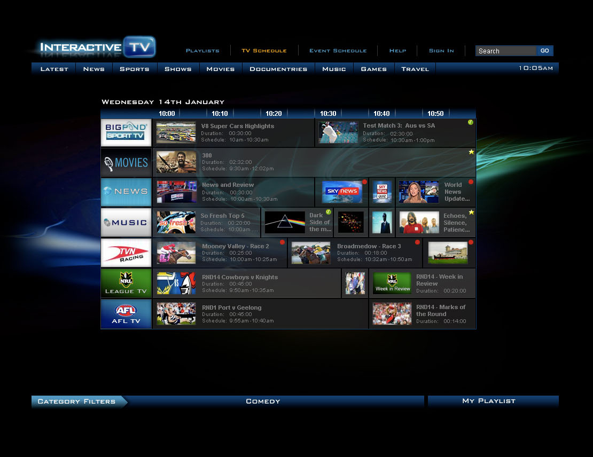Toggle the yellow star on the 300 movie
This screenshot has height=457, width=593.
coord(471,152)
